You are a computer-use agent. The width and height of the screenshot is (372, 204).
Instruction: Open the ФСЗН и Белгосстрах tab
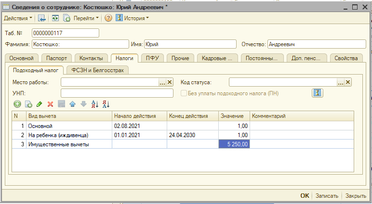point(98,70)
